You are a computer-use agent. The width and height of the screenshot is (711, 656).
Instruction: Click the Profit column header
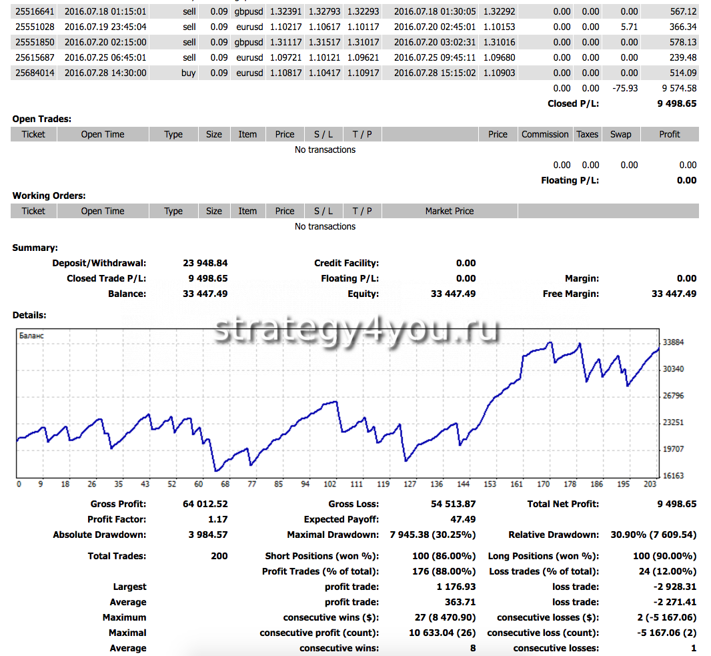(669, 134)
